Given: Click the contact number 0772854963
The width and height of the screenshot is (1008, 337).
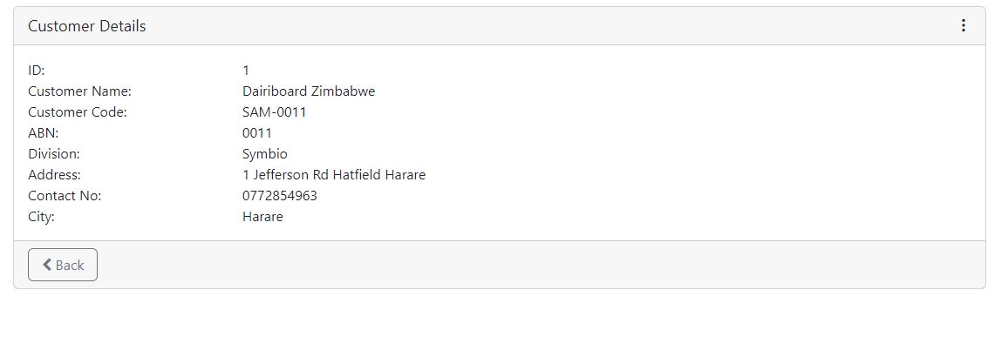Looking at the screenshot, I should [x=280, y=196].
